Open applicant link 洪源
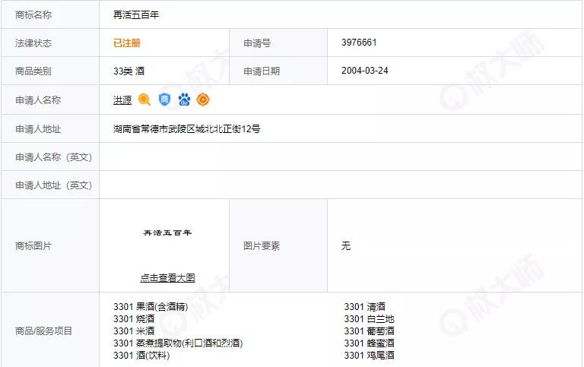Viewport: 584px width, 367px height. 122,100
